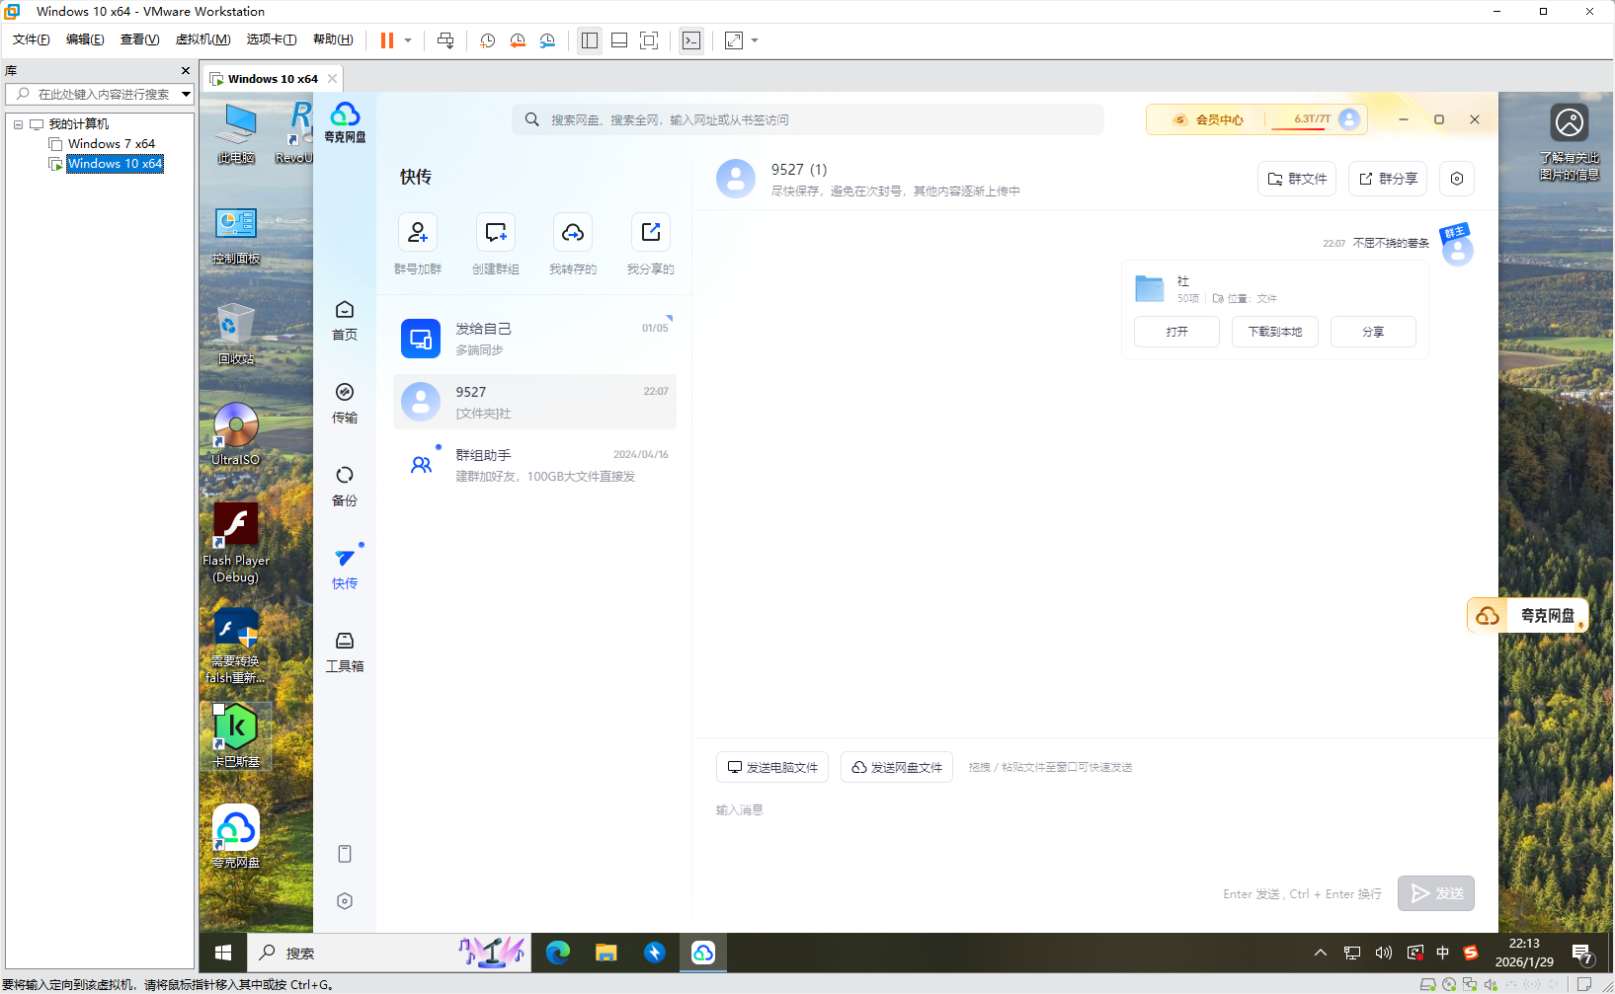The width and height of the screenshot is (1615, 994).
Task: Open the full screen mode dropdown arrow
Action: 754,40
